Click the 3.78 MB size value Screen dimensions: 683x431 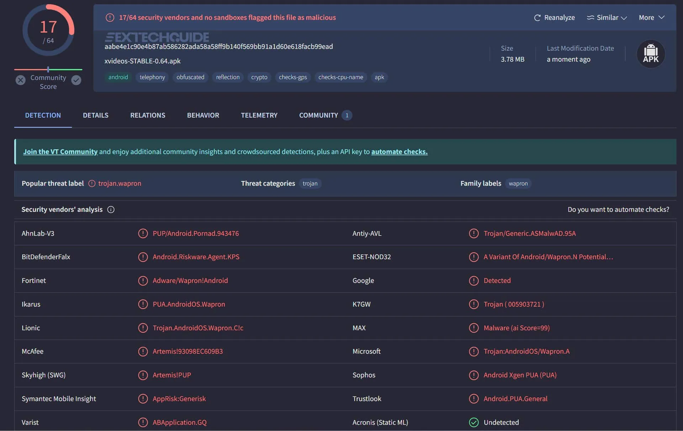[513, 59]
